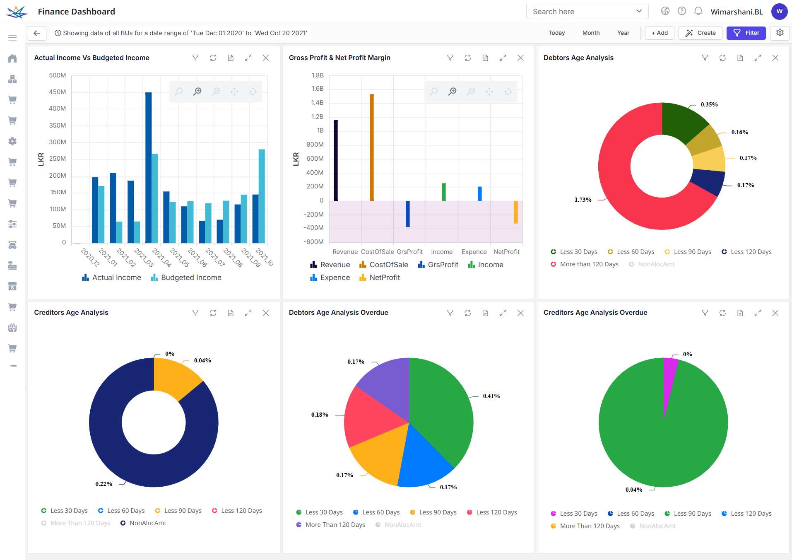792x560 pixels.
Task: Select the zoom-in tool on Actual Income chart
Action: [x=197, y=91]
